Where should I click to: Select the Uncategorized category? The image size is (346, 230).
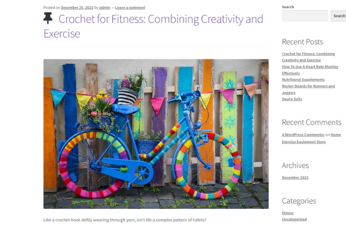tap(294, 220)
